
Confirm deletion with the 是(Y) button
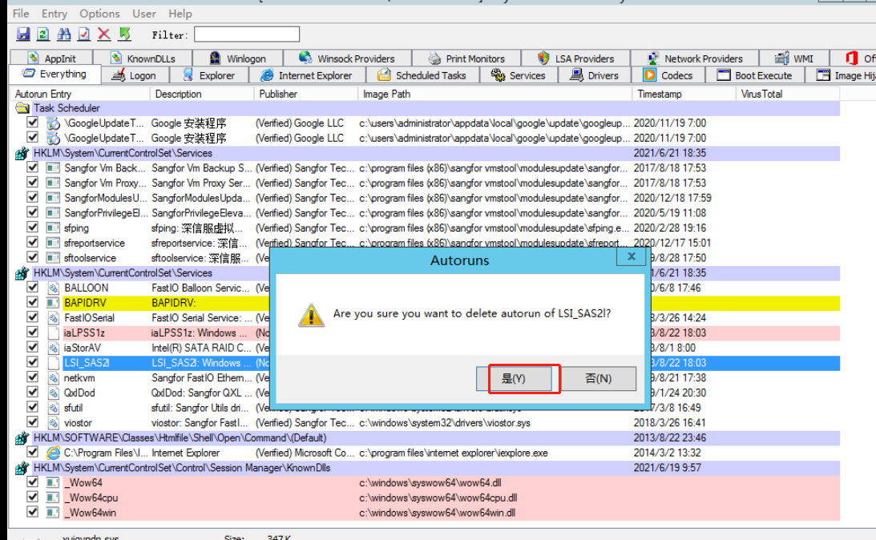point(513,379)
